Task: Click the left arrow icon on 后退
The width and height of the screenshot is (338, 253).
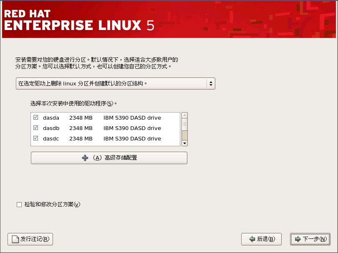Action: click(x=252, y=239)
